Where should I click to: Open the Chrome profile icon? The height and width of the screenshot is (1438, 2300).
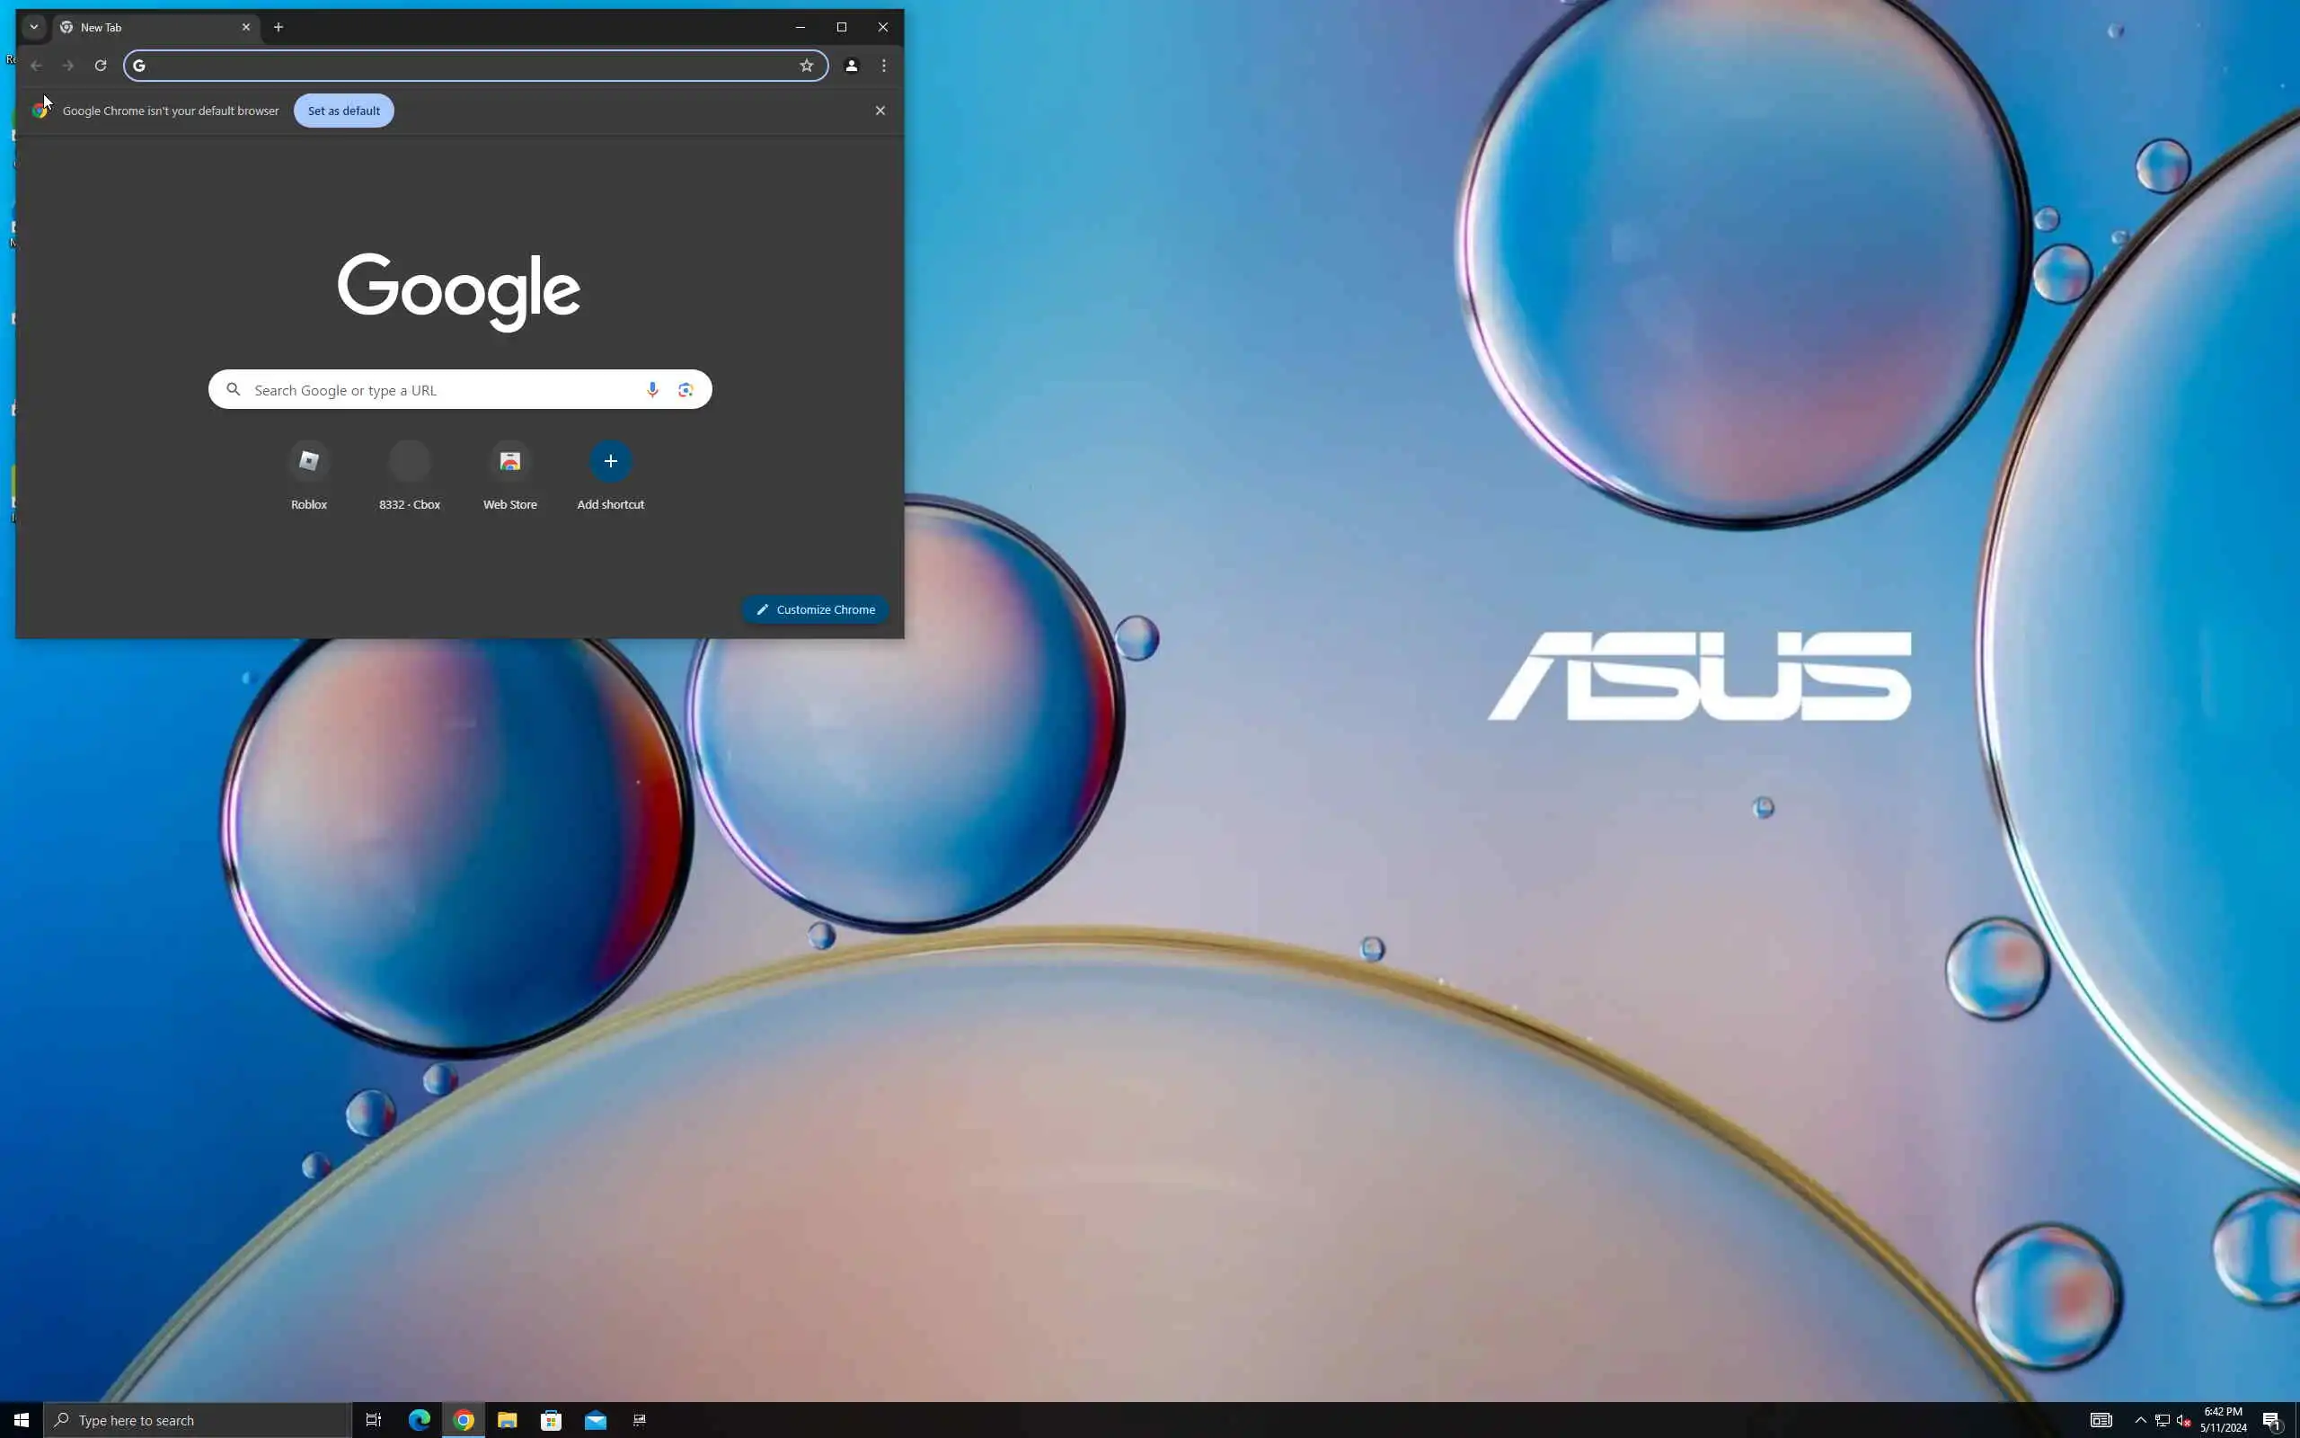point(852,66)
